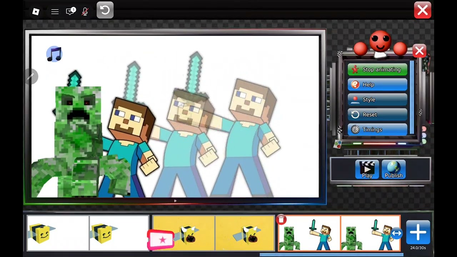This screenshot has height=257, width=457.
Task: Play the animation
Action: pos(367,169)
